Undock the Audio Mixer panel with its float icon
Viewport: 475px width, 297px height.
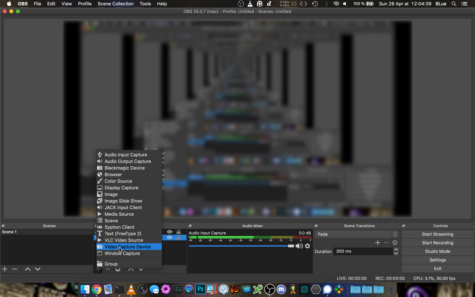[x=190, y=226]
